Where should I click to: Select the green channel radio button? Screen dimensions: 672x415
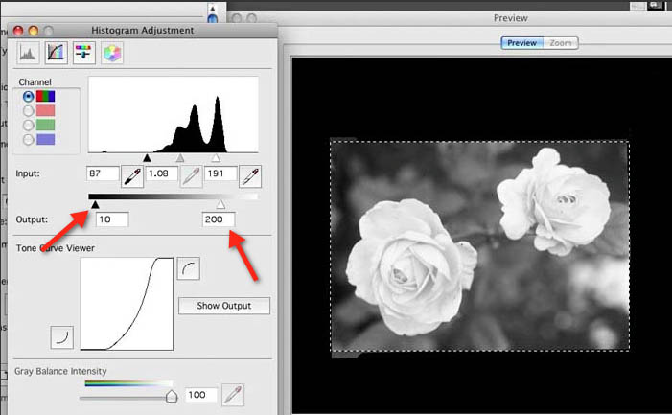coord(29,125)
